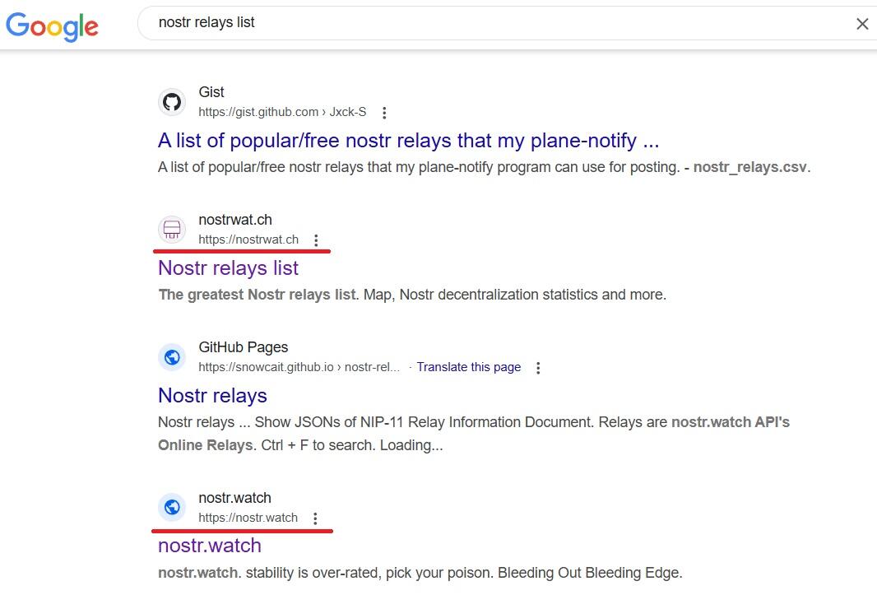Screen dimensions: 877x609
Task: Open three-dot menu beside nostr.watch URL
Action: [x=315, y=518]
